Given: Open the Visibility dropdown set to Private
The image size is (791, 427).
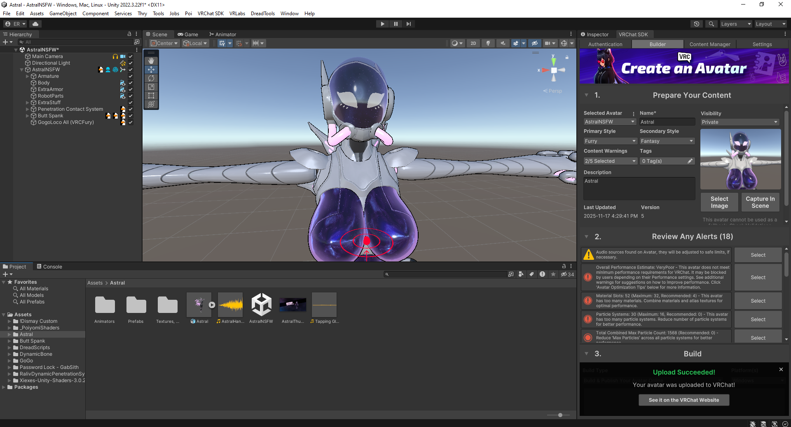Looking at the screenshot, I should point(740,122).
